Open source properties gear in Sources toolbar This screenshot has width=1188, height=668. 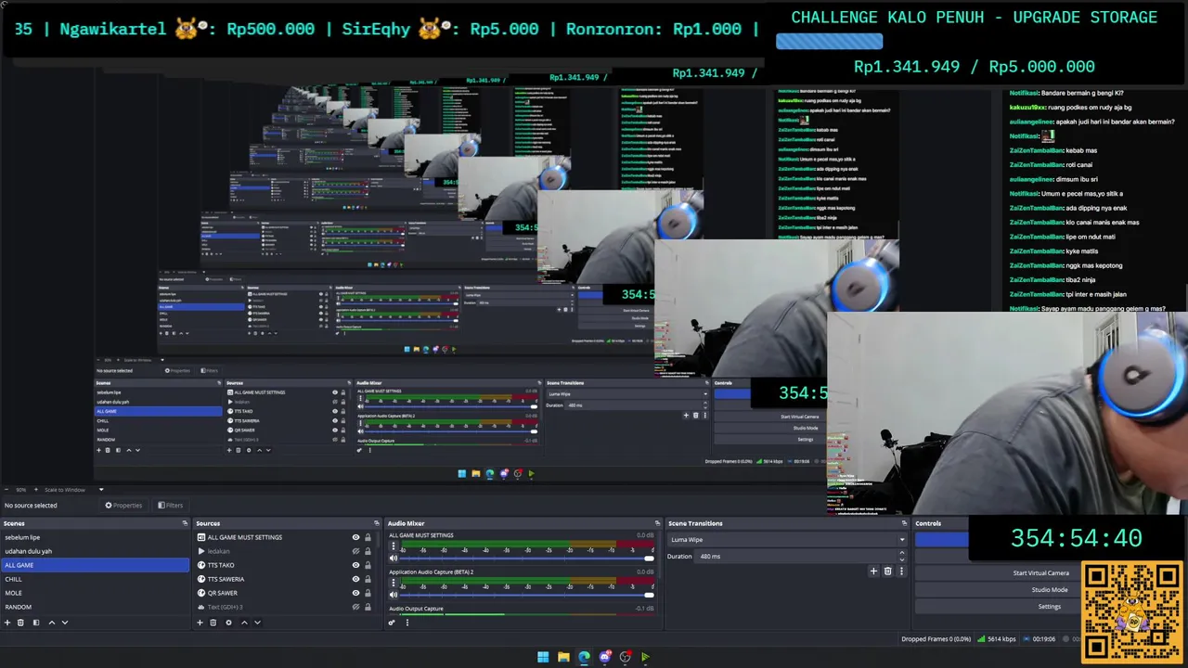click(228, 623)
